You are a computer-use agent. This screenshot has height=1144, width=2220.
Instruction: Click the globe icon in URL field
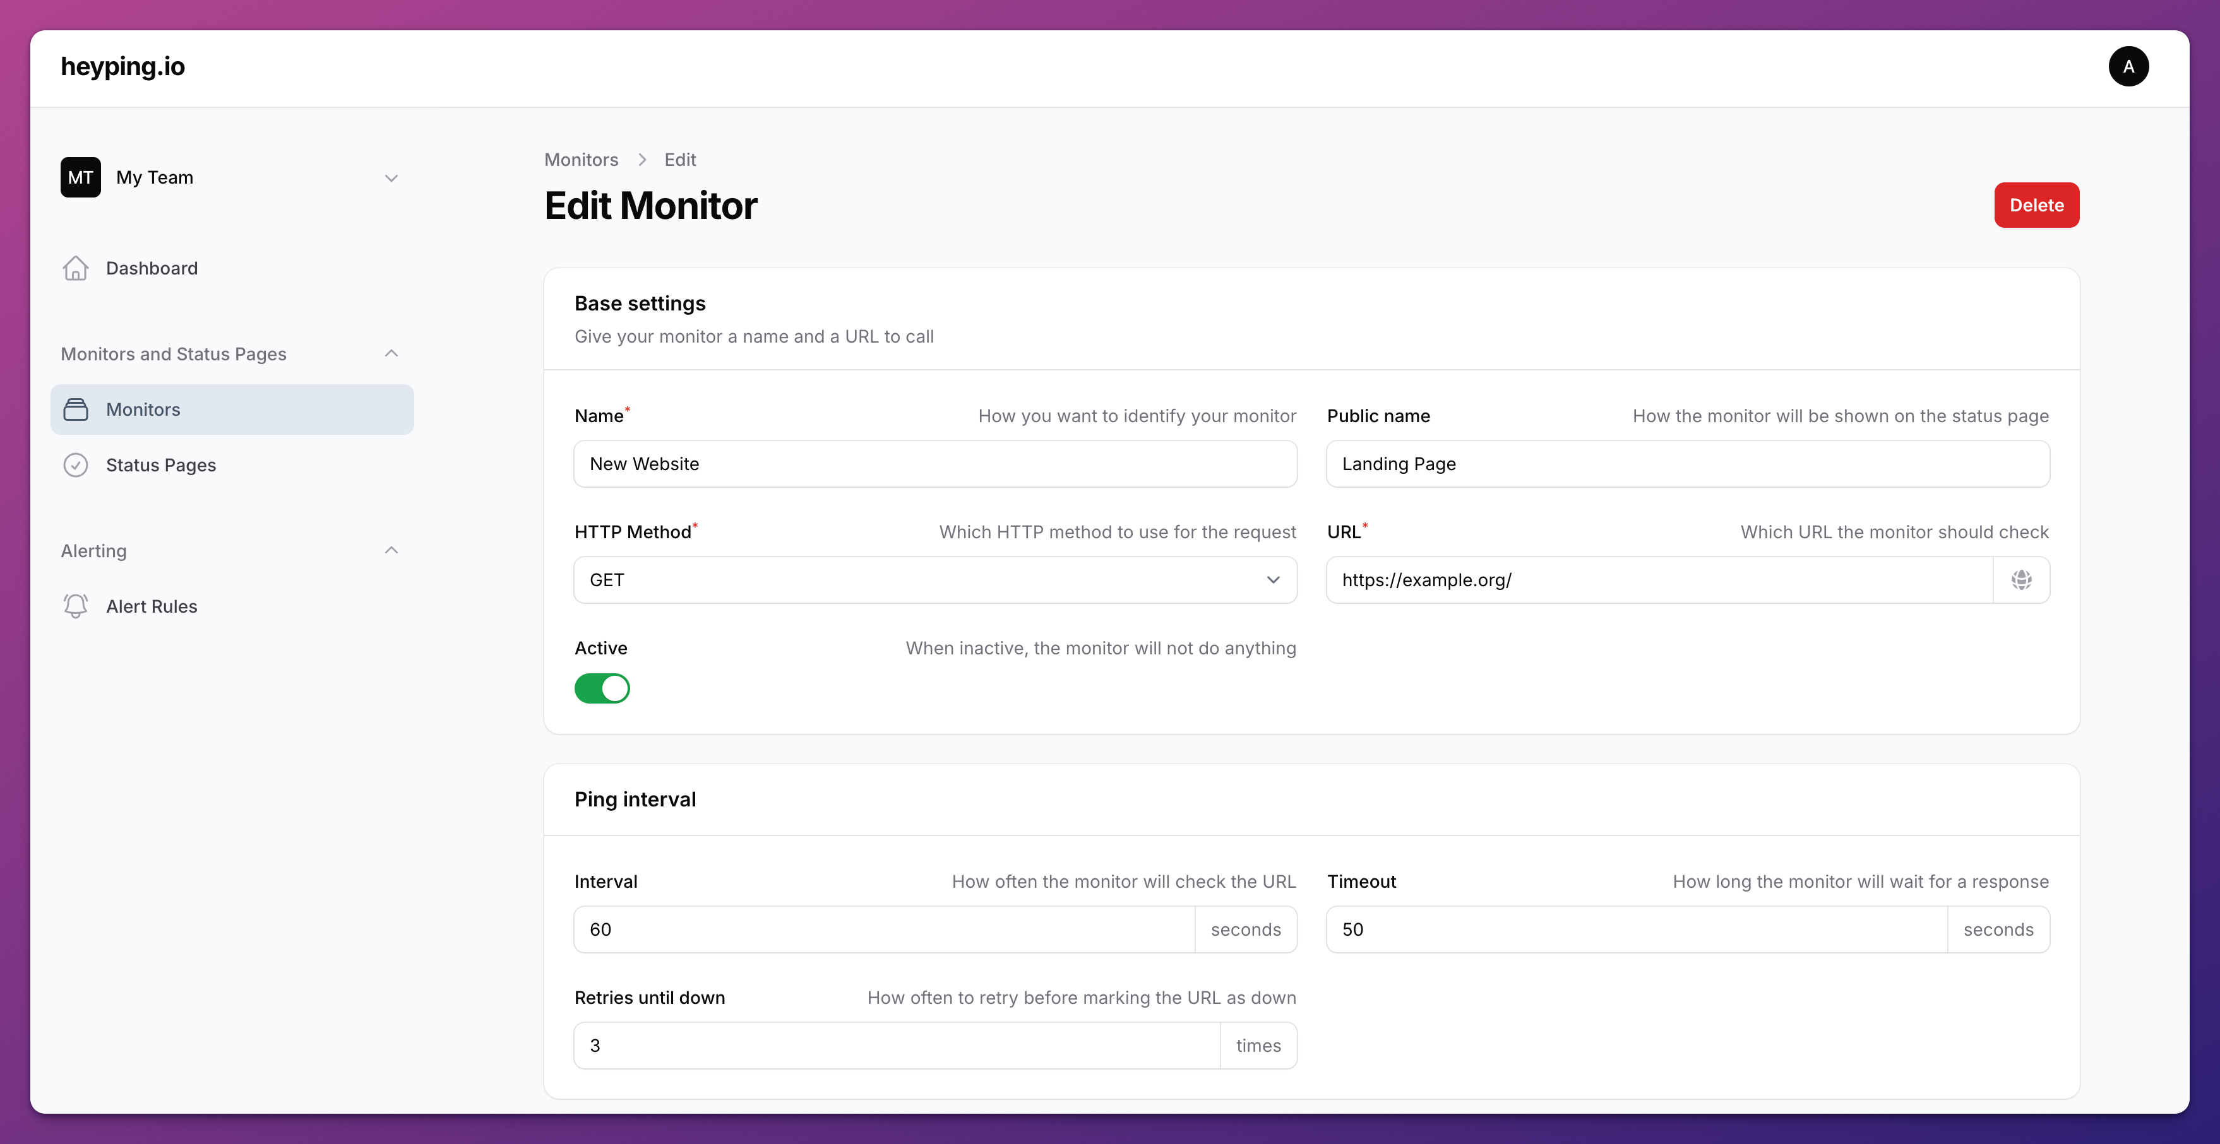tap(2021, 580)
